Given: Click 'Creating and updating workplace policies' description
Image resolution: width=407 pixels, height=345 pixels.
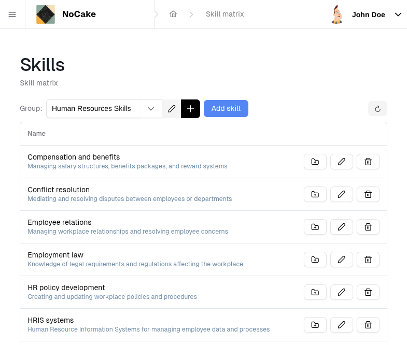Looking at the screenshot, I should click(x=112, y=297).
